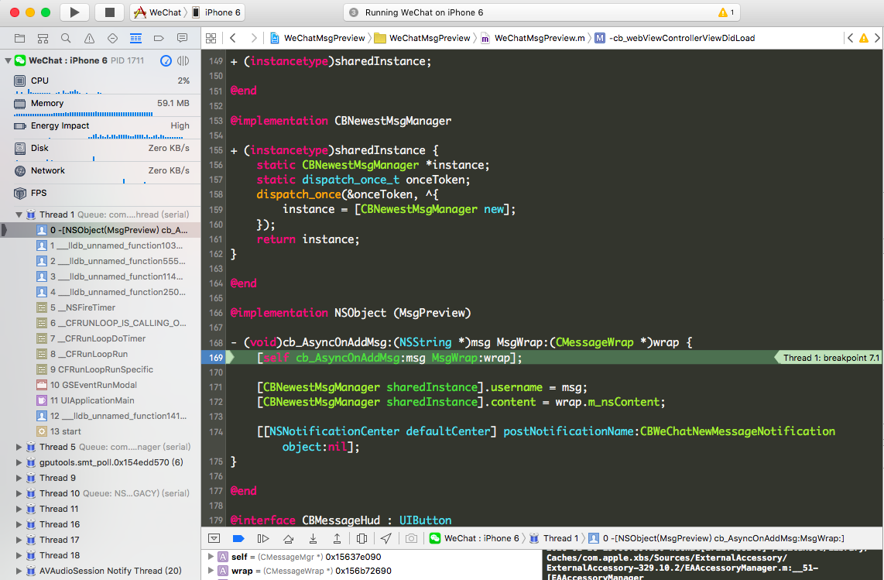Open the Breakpoint navigator
The width and height of the screenshot is (884, 580).
159,38
